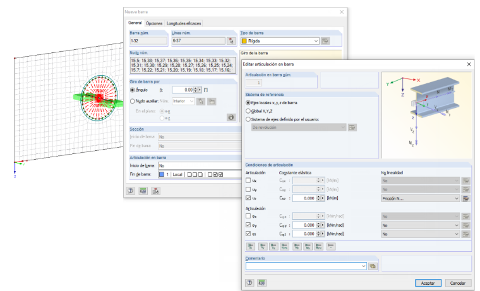The height and width of the screenshot is (291, 480).
Task: Click help icon in Editar articulación dialog
Action: [249, 283]
